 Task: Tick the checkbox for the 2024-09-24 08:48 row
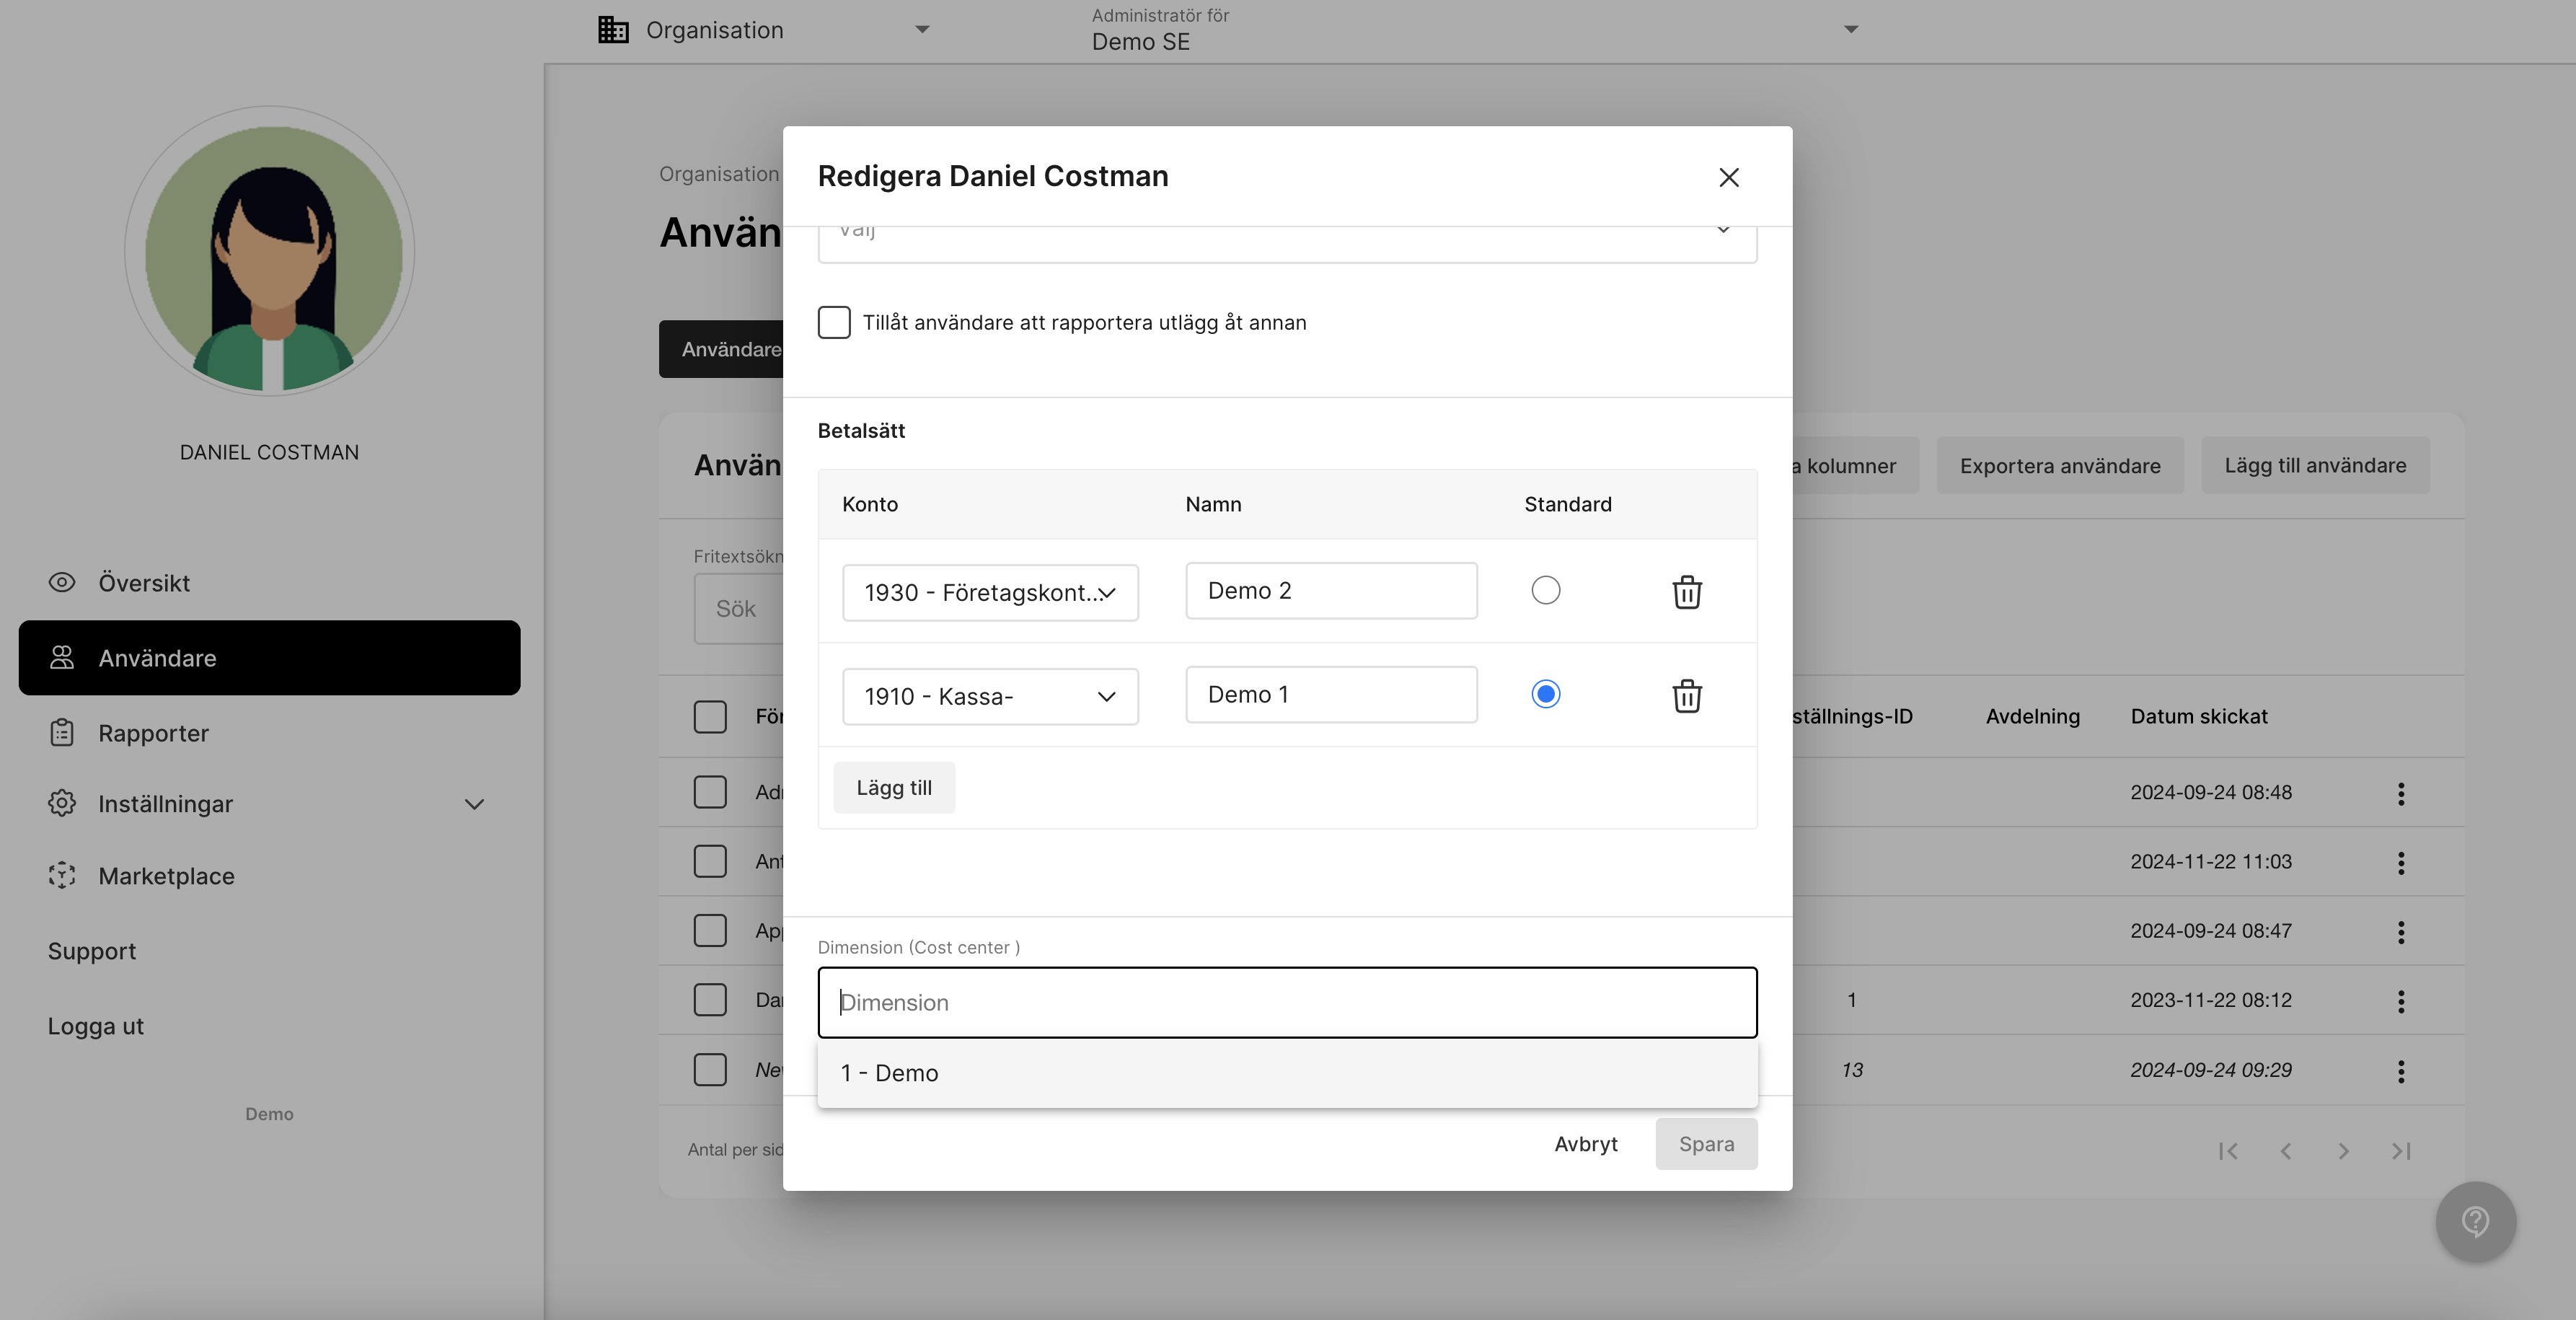coord(710,792)
